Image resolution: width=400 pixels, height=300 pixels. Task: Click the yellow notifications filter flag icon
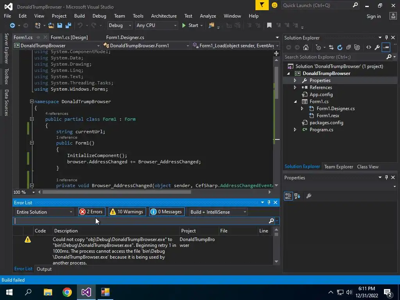[x=262, y=5]
